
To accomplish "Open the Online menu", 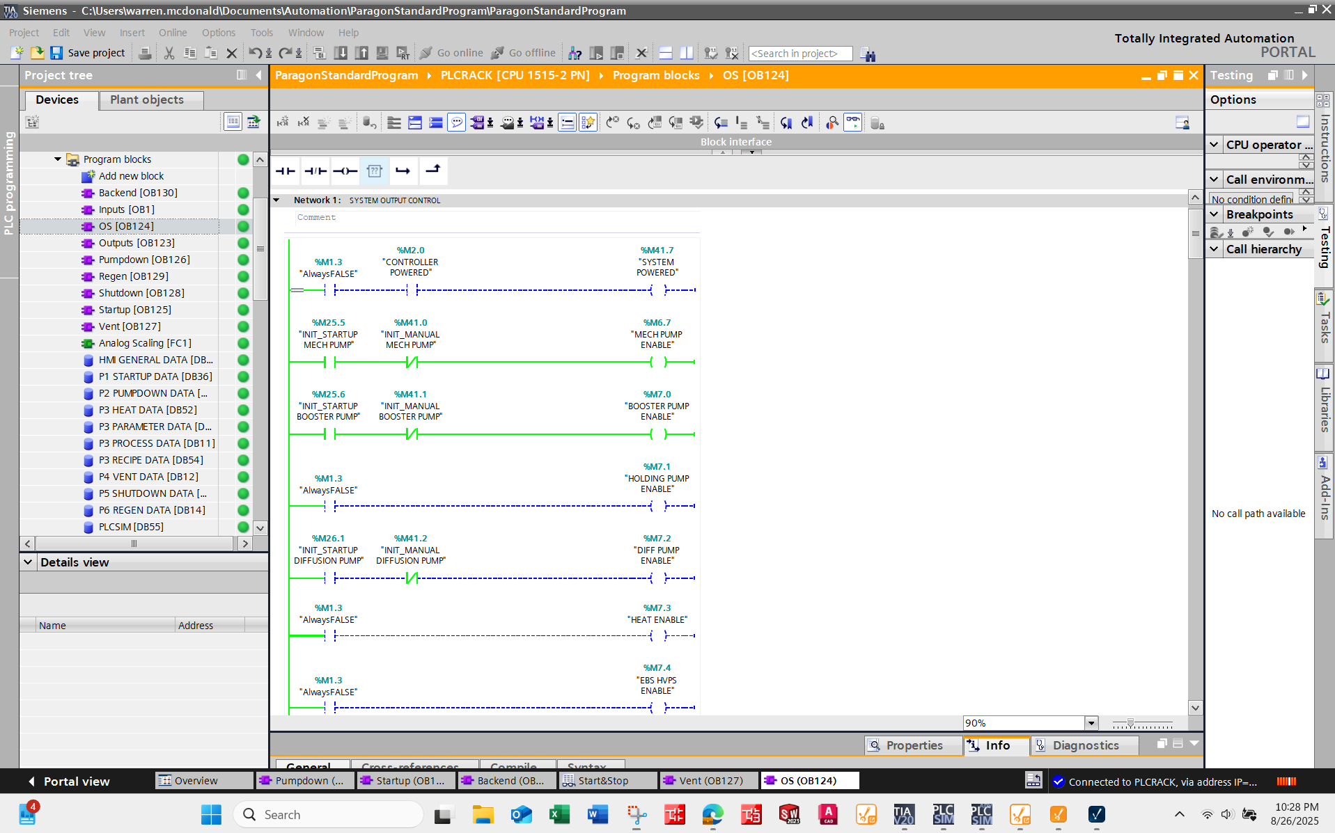I will coord(173,33).
